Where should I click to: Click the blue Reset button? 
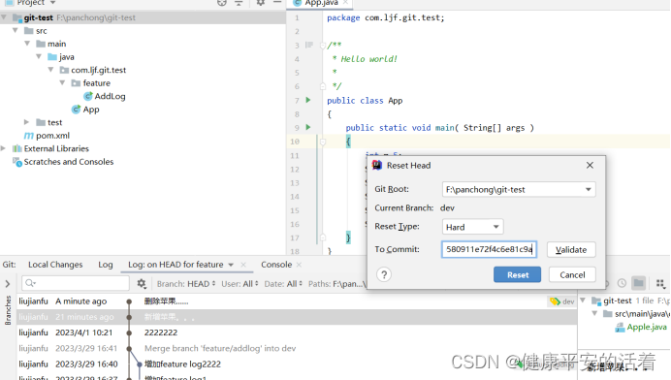point(518,274)
